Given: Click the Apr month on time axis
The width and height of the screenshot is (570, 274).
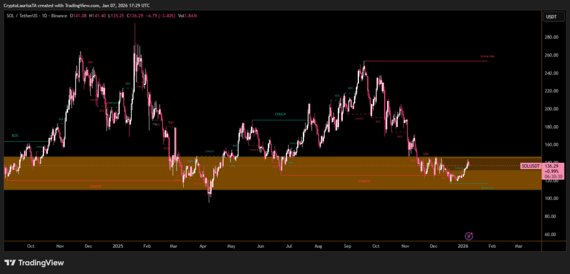Looking at the screenshot, I should pyautogui.click(x=203, y=245).
